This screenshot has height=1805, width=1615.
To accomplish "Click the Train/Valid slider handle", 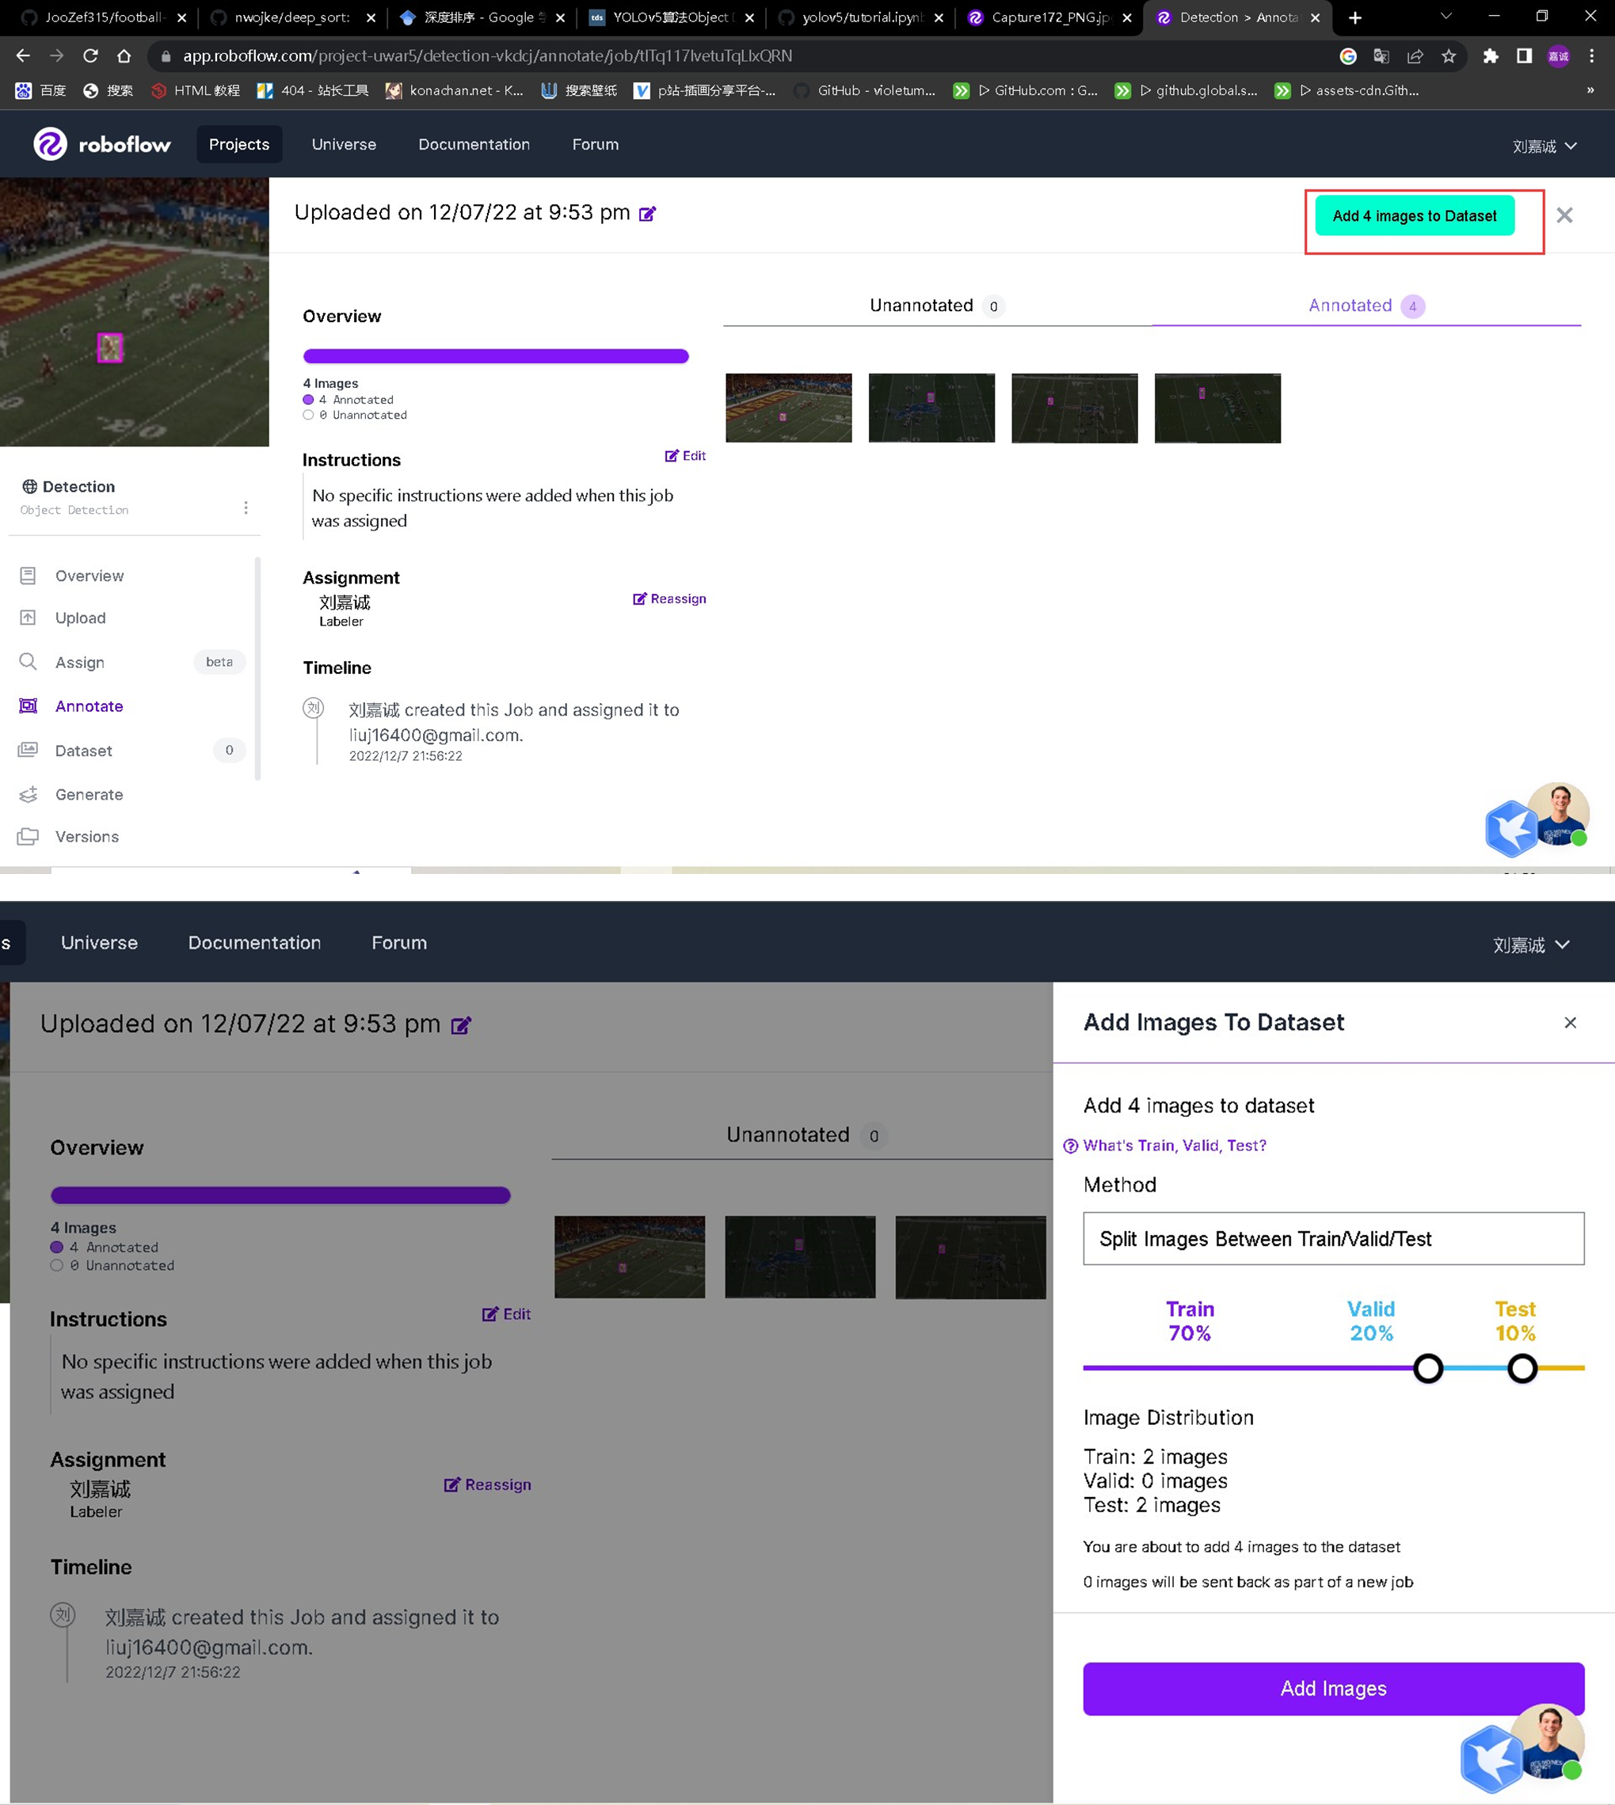I will click(1428, 1368).
